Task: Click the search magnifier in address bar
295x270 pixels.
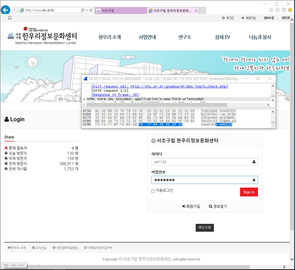Action: coord(83,10)
